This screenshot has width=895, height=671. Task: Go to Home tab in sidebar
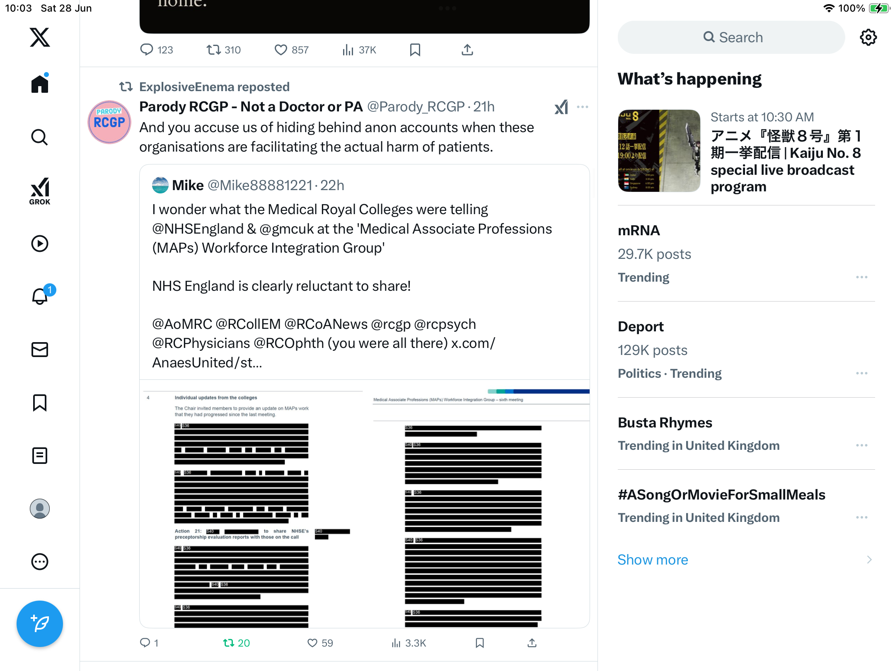pos(40,84)
